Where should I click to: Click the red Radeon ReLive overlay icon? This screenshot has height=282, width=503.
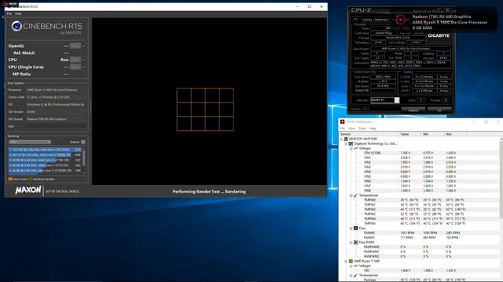[x=400, y=20]
